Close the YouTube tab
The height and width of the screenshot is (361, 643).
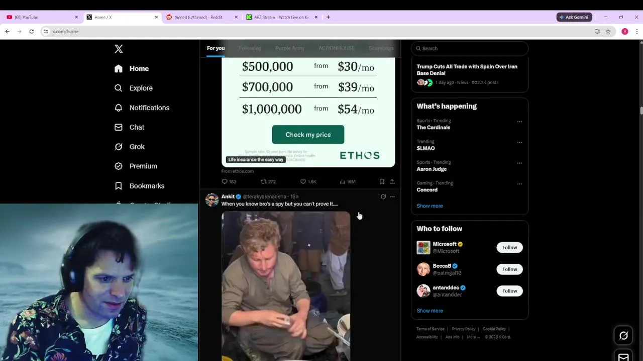(76, 17)
